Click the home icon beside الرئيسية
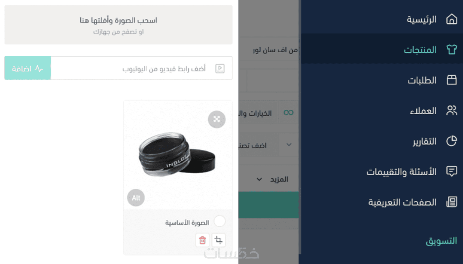Screen dimensions: 463x264 (x=452, y=19)
